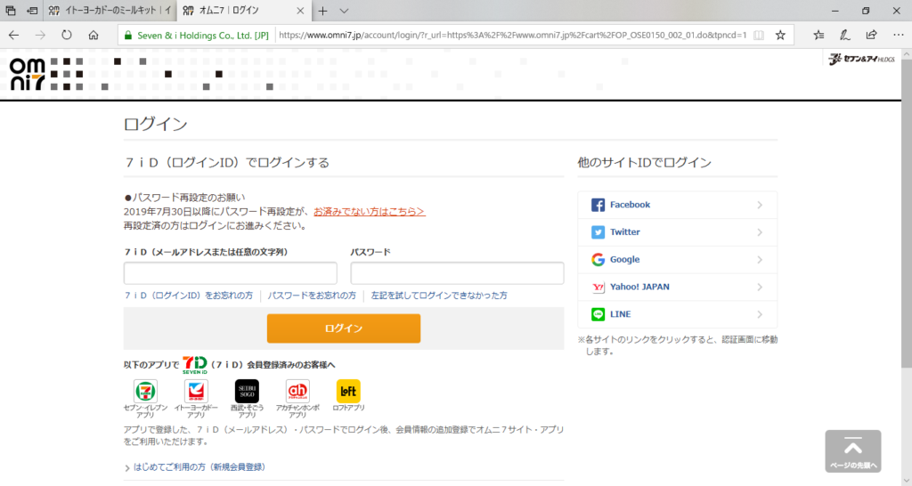Click the LINE icon

pyautogui.click(x=598, y=314)
